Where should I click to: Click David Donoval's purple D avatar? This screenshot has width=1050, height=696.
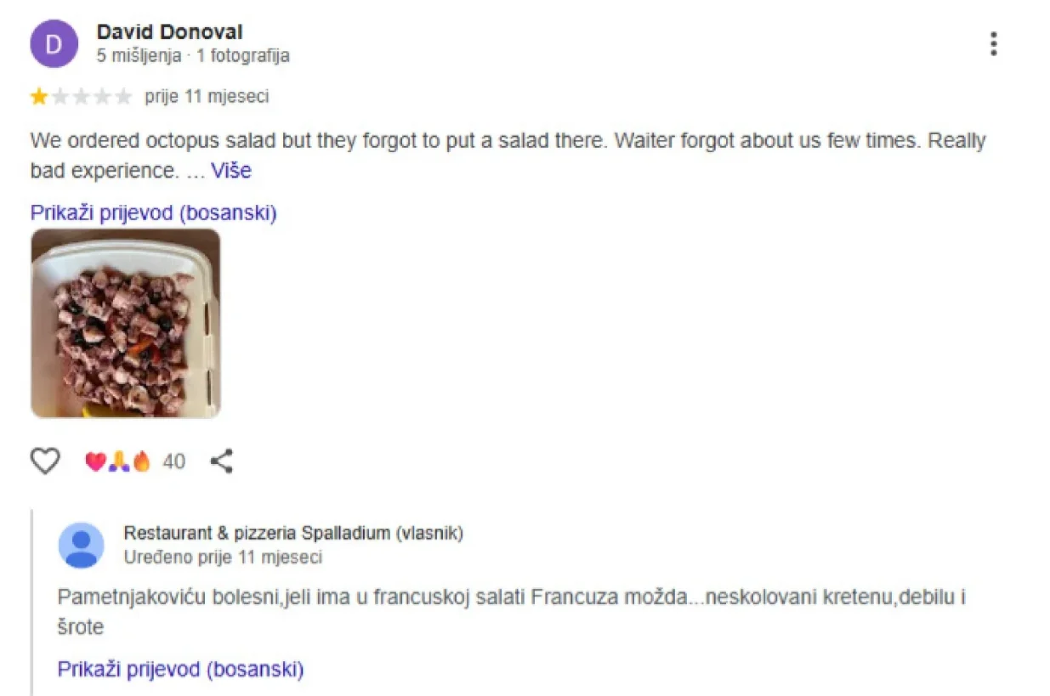54,44
